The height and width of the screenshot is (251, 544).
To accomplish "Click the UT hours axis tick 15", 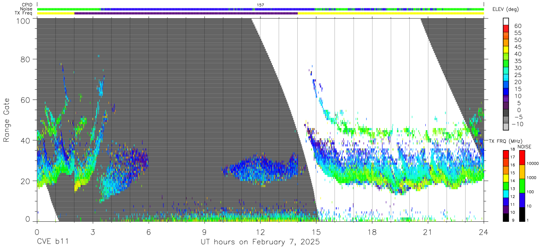I will 316,232.
